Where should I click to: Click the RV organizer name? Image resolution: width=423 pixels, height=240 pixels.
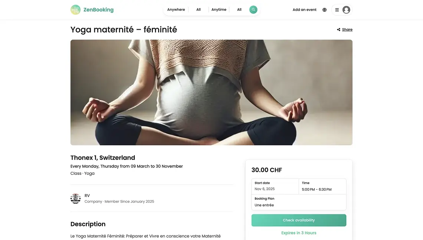87,196
